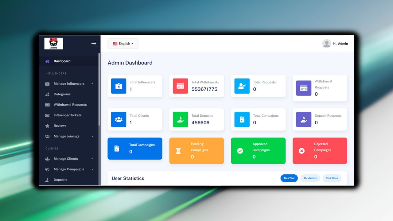Click the Deposits download icon in sidebar
The height and width of the screenshot is (221, 393).
tap(47, 180)
